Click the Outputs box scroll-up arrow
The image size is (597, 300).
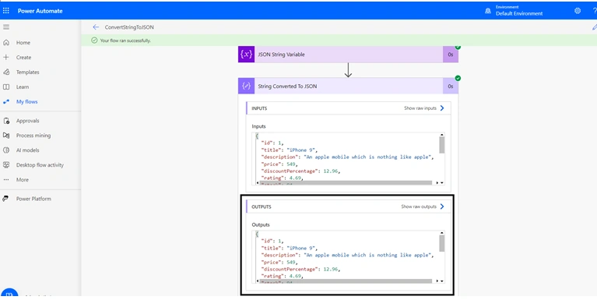tap(441, 233)
